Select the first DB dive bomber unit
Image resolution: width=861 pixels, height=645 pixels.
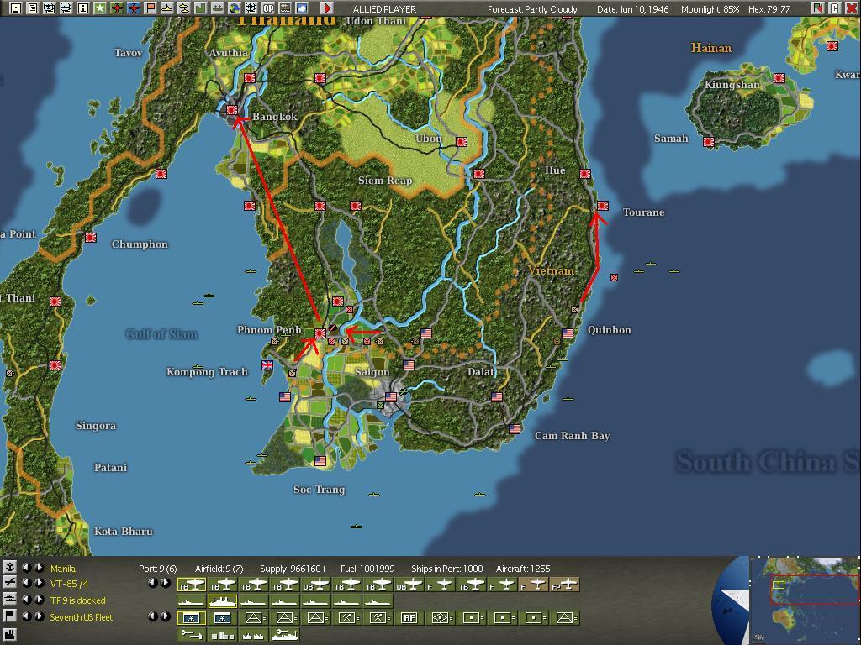316,585
